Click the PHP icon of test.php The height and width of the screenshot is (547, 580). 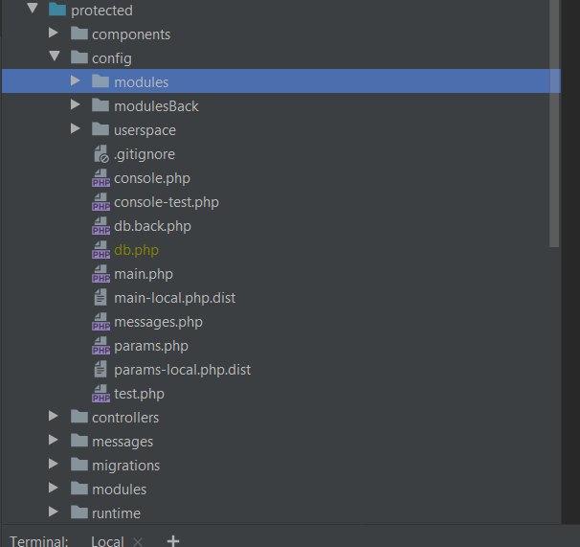[x=101, y=394]
